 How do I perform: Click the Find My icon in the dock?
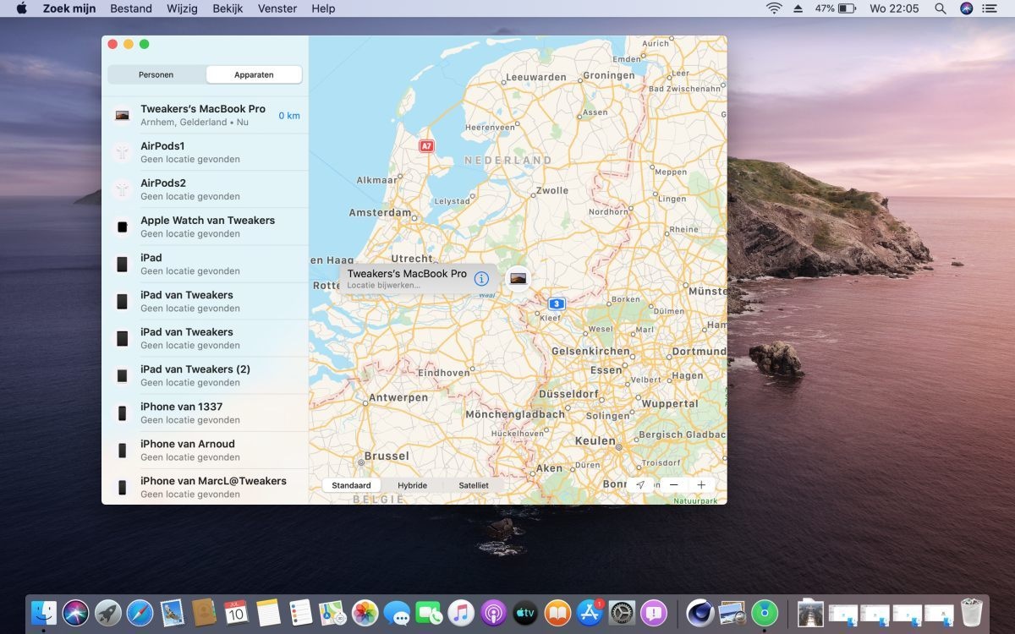[x=765, y=613]
